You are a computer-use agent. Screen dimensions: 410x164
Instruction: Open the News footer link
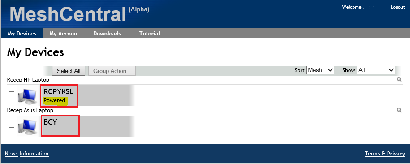[11, 154]
